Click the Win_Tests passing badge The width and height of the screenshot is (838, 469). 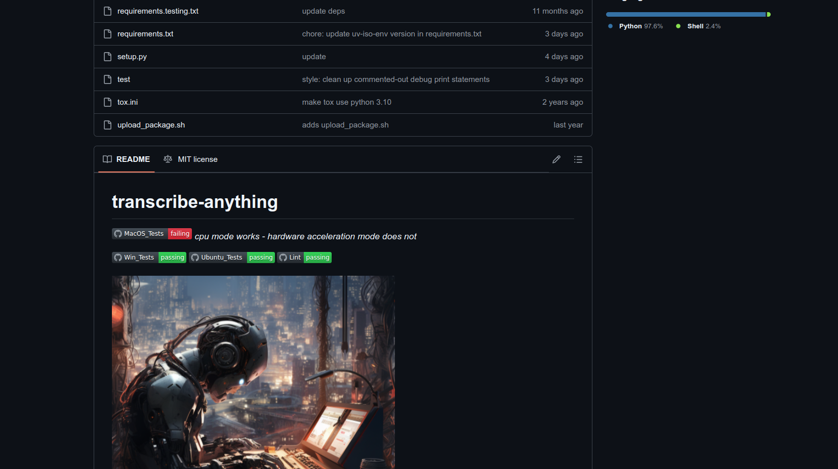pos(149,258)
